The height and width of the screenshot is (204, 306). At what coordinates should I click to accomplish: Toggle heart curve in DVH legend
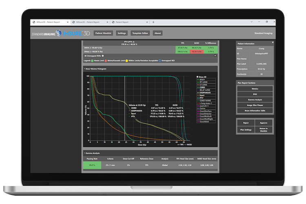(x=206, y=95)
